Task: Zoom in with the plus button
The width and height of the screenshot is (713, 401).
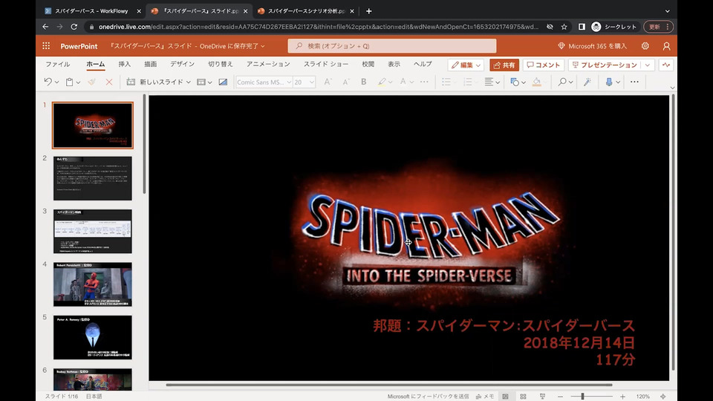Action: click(622, 397)
